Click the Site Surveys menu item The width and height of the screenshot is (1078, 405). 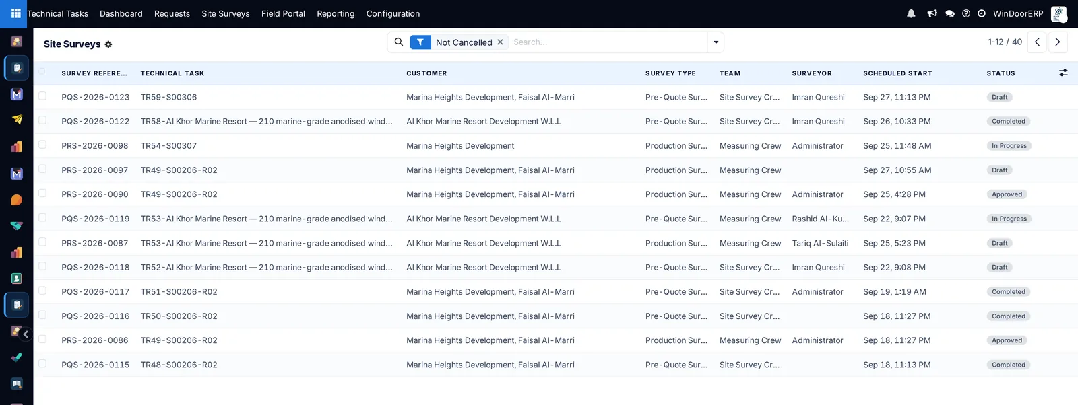point(226,13)
